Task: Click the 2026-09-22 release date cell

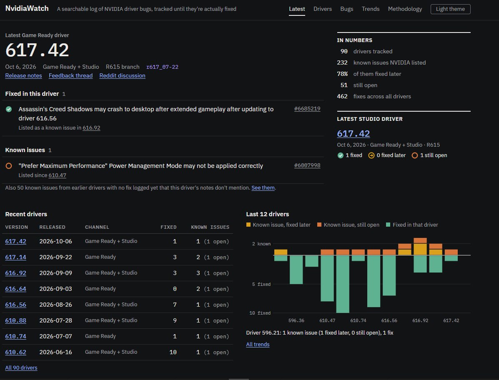Action: pyautogui.click(x=56, y=257)
